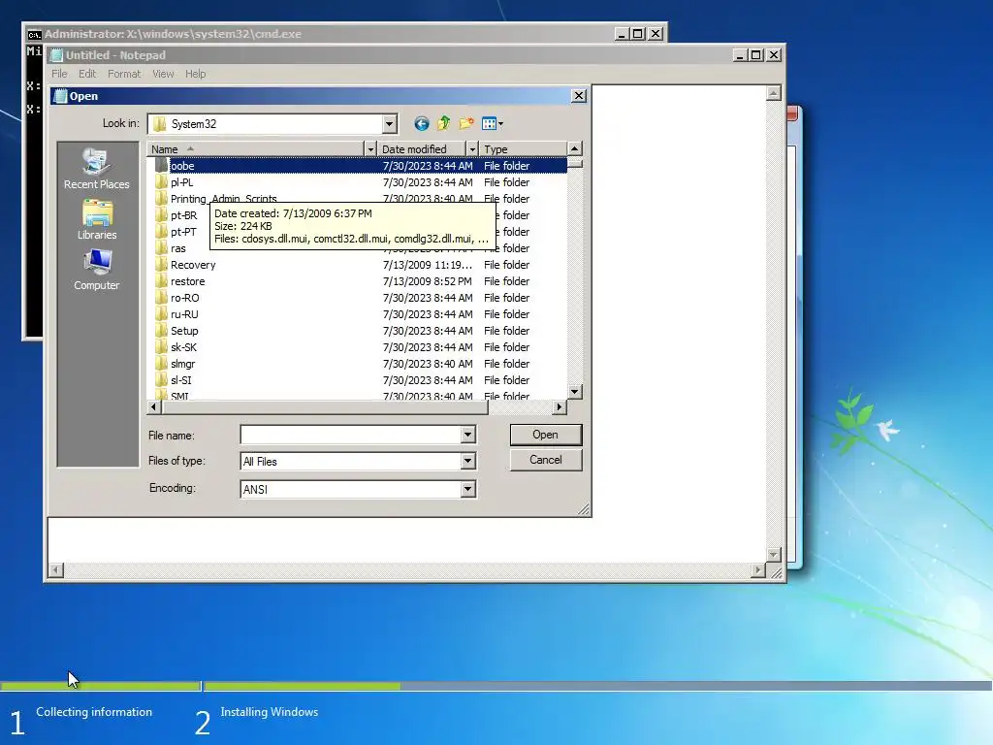Click the ru-RU folder icon
Screen dimensions: 993x745
(162, 313)
